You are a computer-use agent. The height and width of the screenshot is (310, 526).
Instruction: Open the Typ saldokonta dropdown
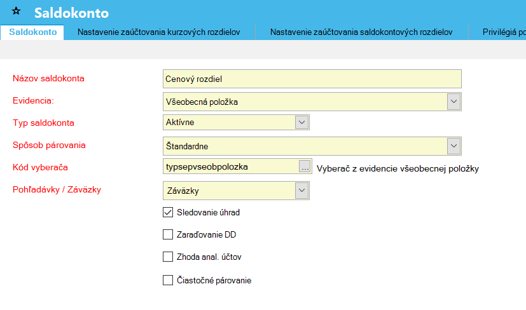(x=301, y=123)
